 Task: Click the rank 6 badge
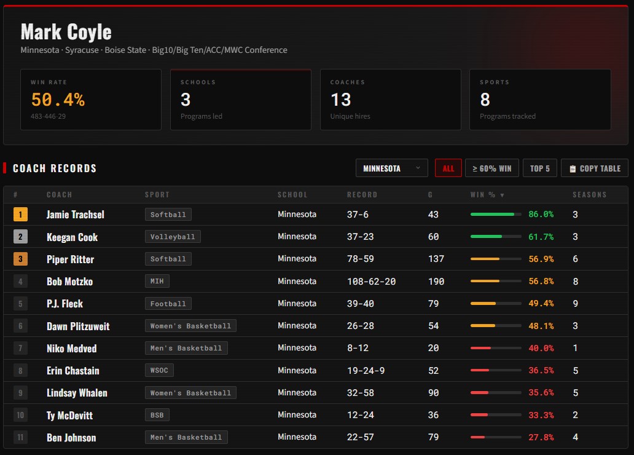click(21, 325)
